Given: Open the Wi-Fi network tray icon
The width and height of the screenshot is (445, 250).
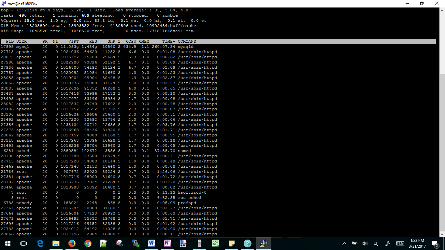Looking at the screenshot, I should click(x=376, y=243).
